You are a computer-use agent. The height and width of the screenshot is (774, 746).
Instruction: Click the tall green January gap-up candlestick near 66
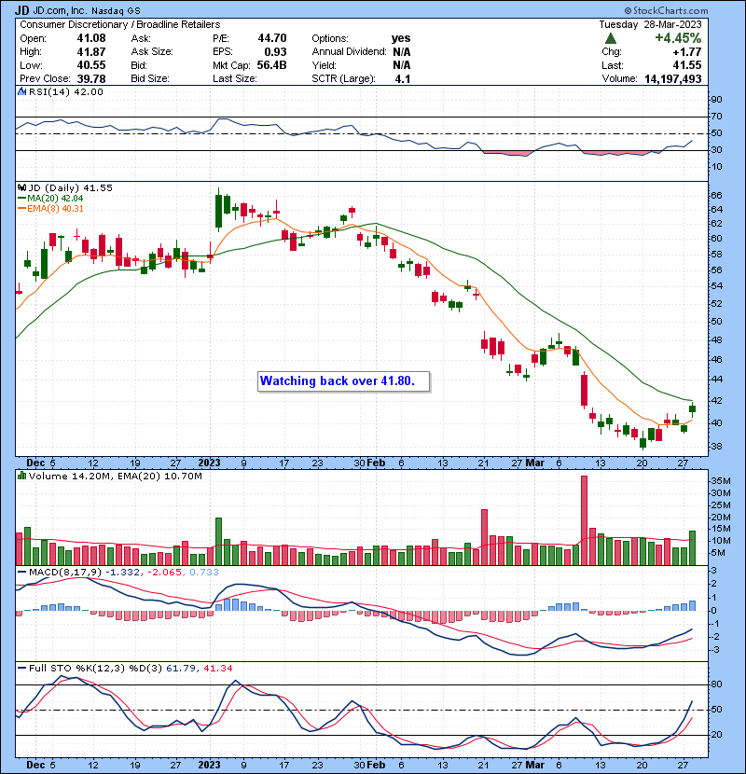click(x=218, y=210)
